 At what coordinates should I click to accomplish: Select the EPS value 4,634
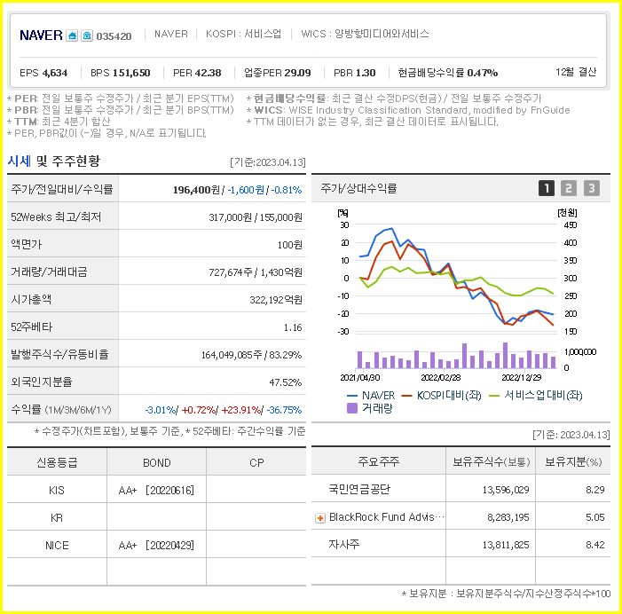55,73
